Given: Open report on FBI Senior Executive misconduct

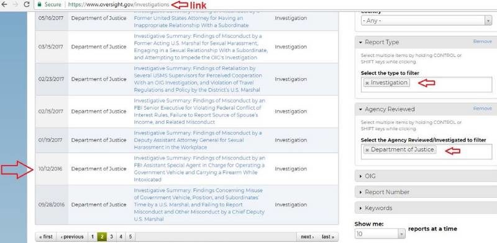Looking at the screenshot, I should tap(199, 112).
